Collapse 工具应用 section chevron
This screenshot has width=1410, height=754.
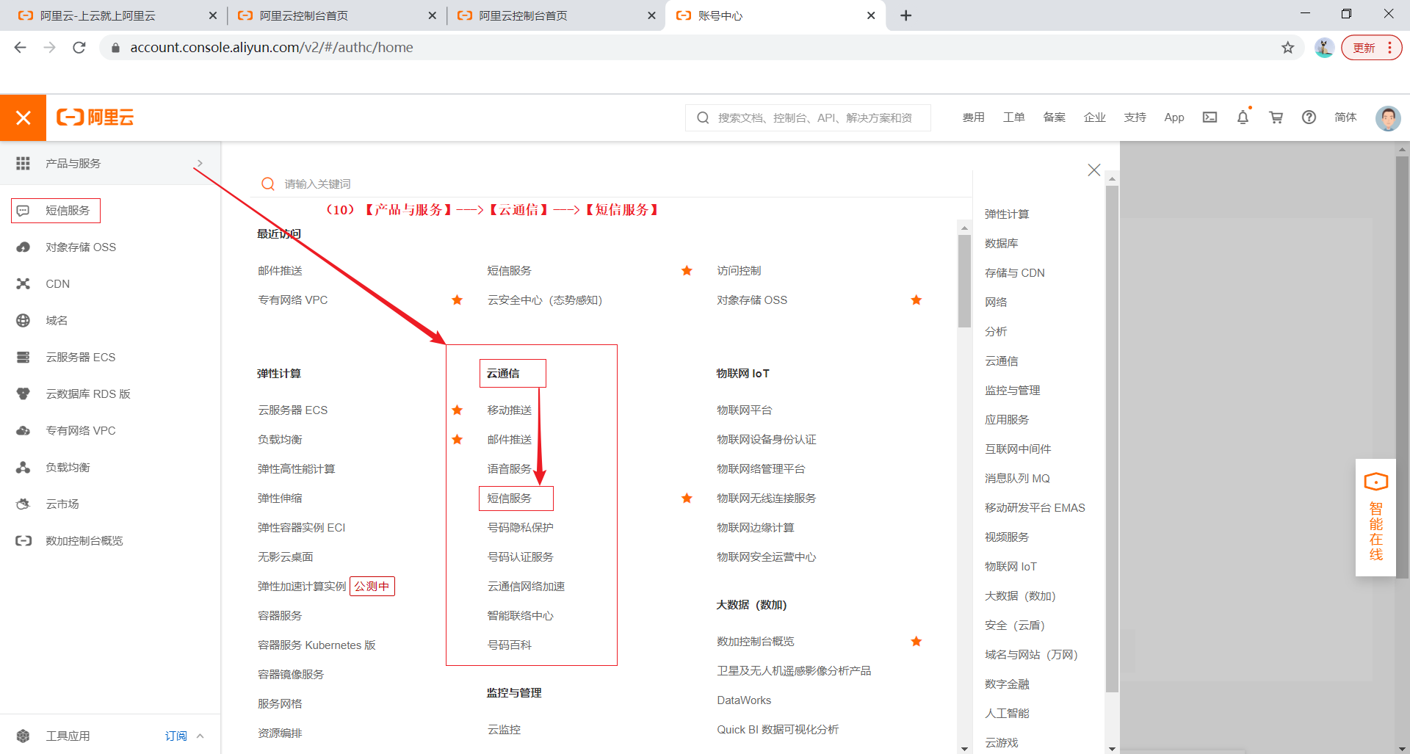[x=200, y=736]
